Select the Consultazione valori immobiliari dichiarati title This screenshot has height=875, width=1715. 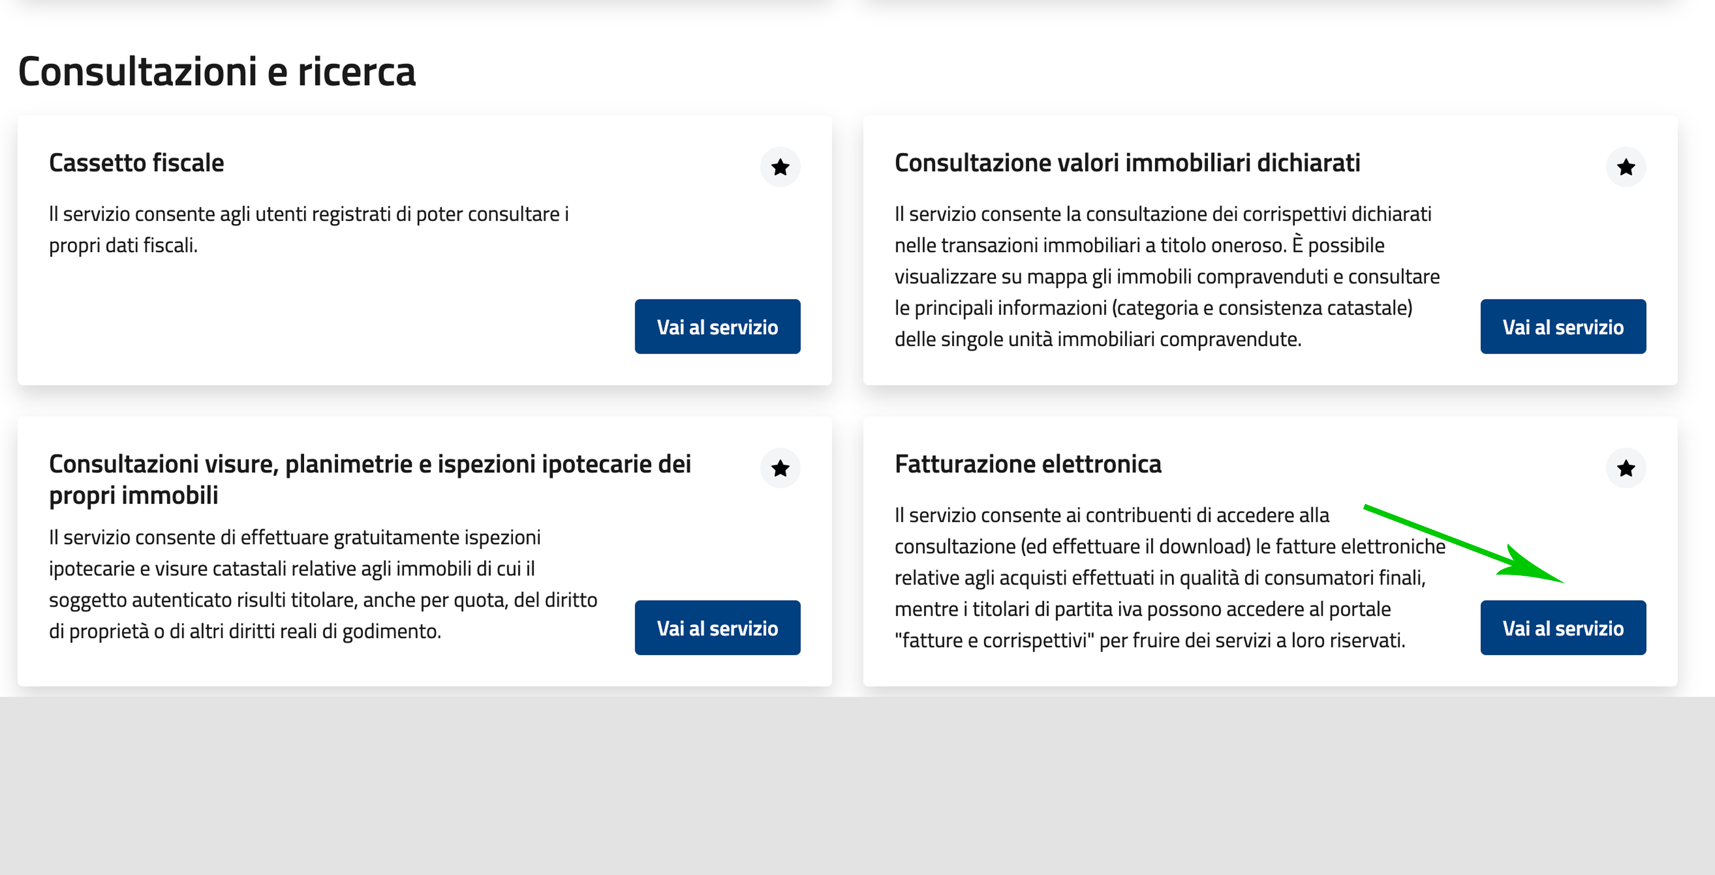(1126, 163)
